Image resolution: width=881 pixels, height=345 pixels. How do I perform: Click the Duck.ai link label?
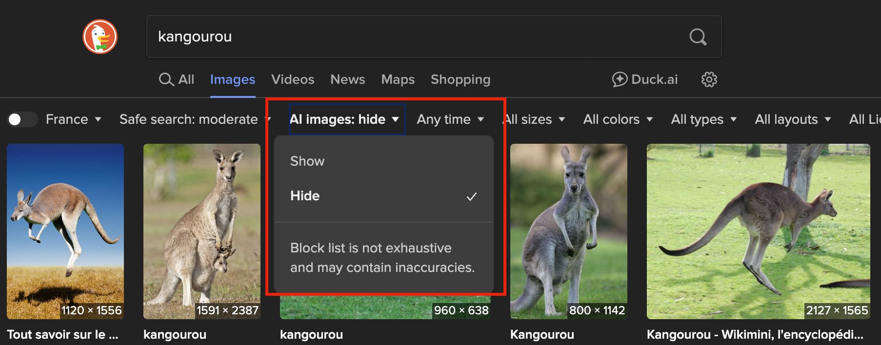click(655, 79)
